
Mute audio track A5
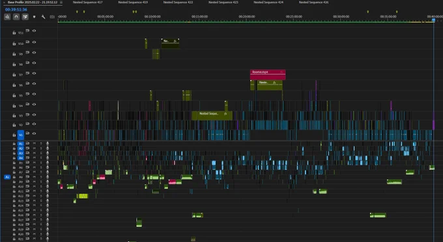(x=34, y=163)
